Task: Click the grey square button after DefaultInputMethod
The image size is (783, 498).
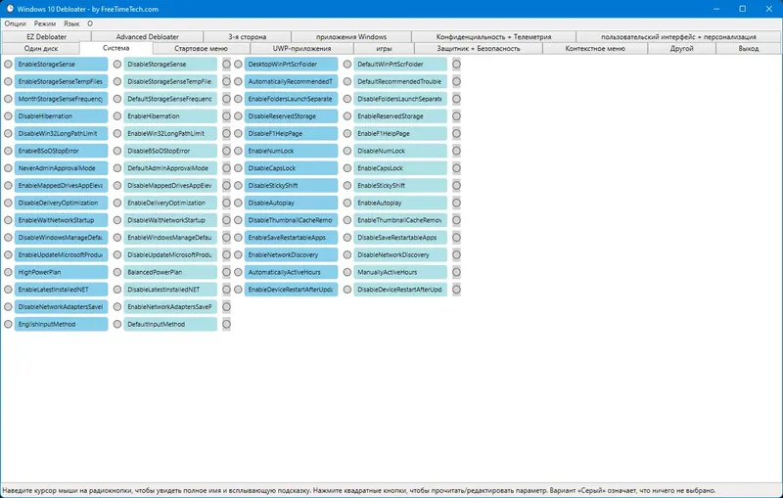Action: point(227,325)
